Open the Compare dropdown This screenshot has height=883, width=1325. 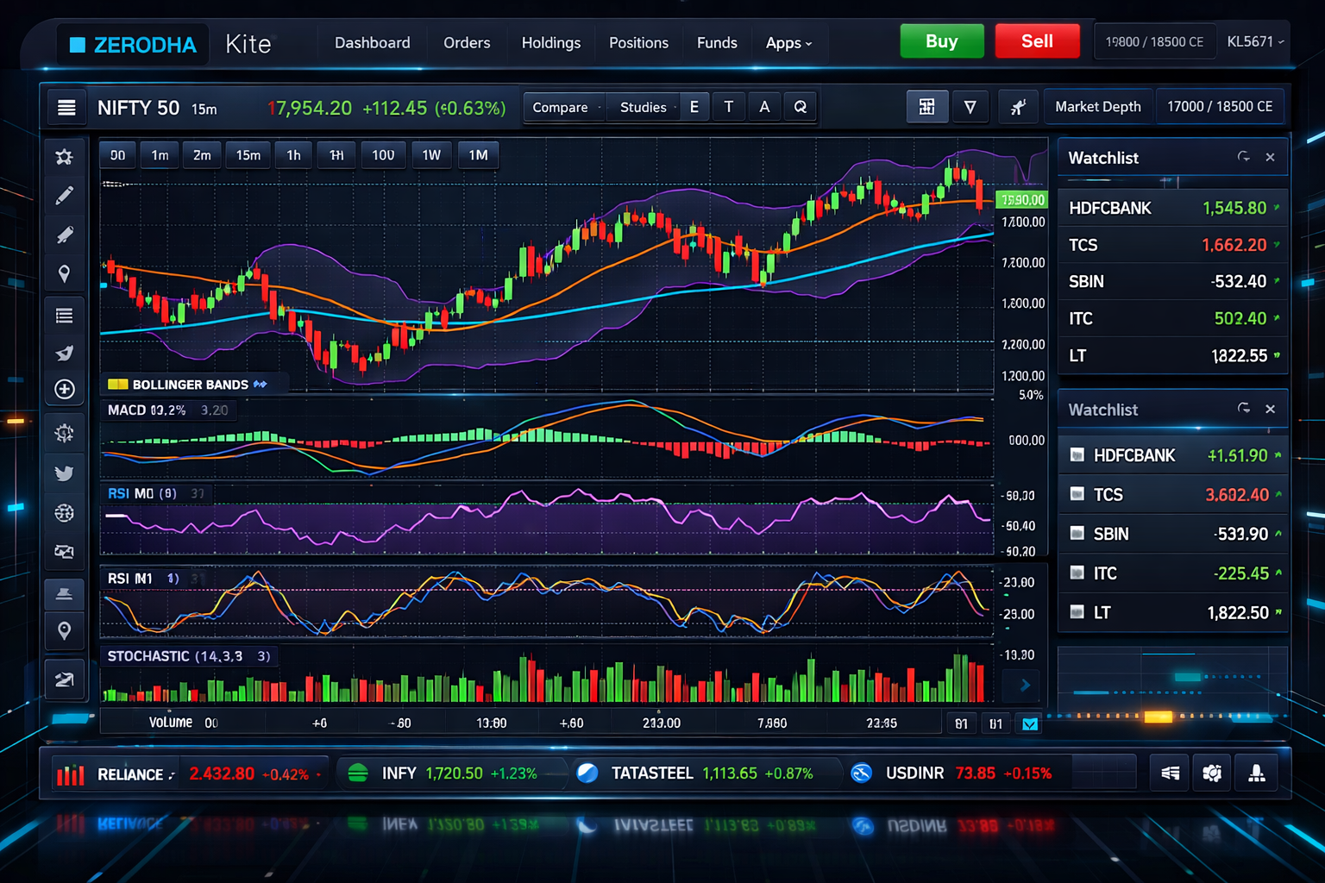[562, 107]
